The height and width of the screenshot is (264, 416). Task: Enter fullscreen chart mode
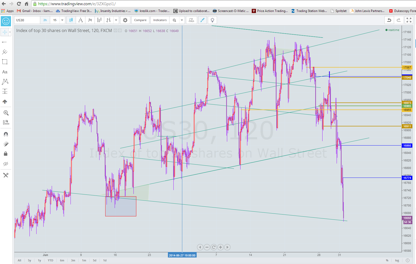(409, 20)
